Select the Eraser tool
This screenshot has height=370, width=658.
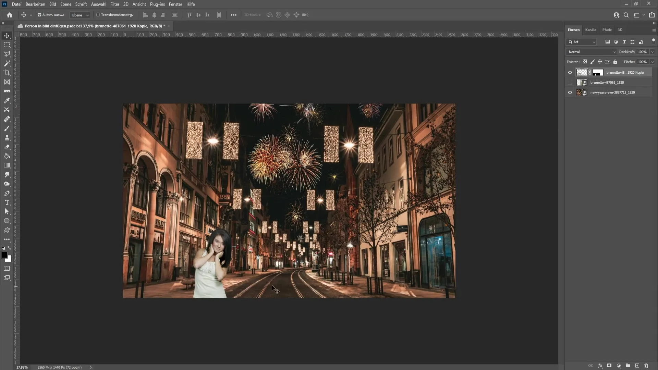[x=7, y=147]
